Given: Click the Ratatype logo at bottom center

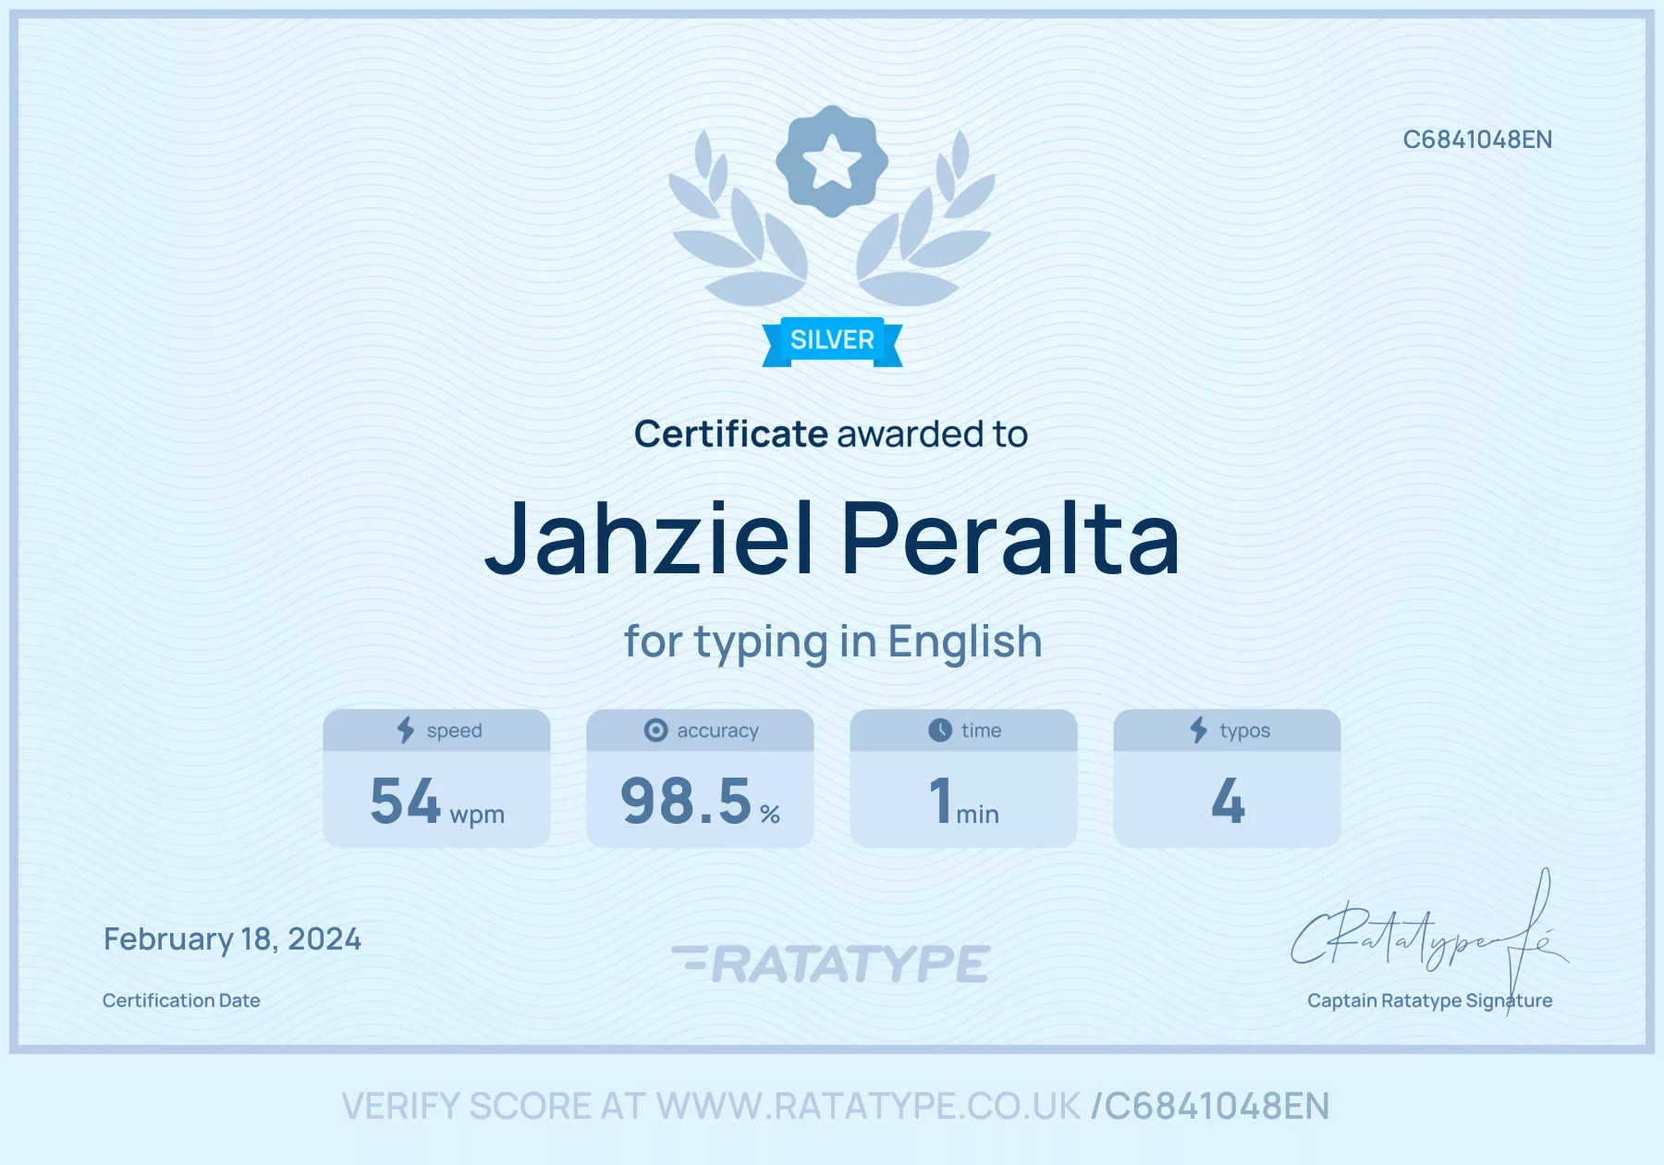Looking at the screenshot, I should [831, 963].
